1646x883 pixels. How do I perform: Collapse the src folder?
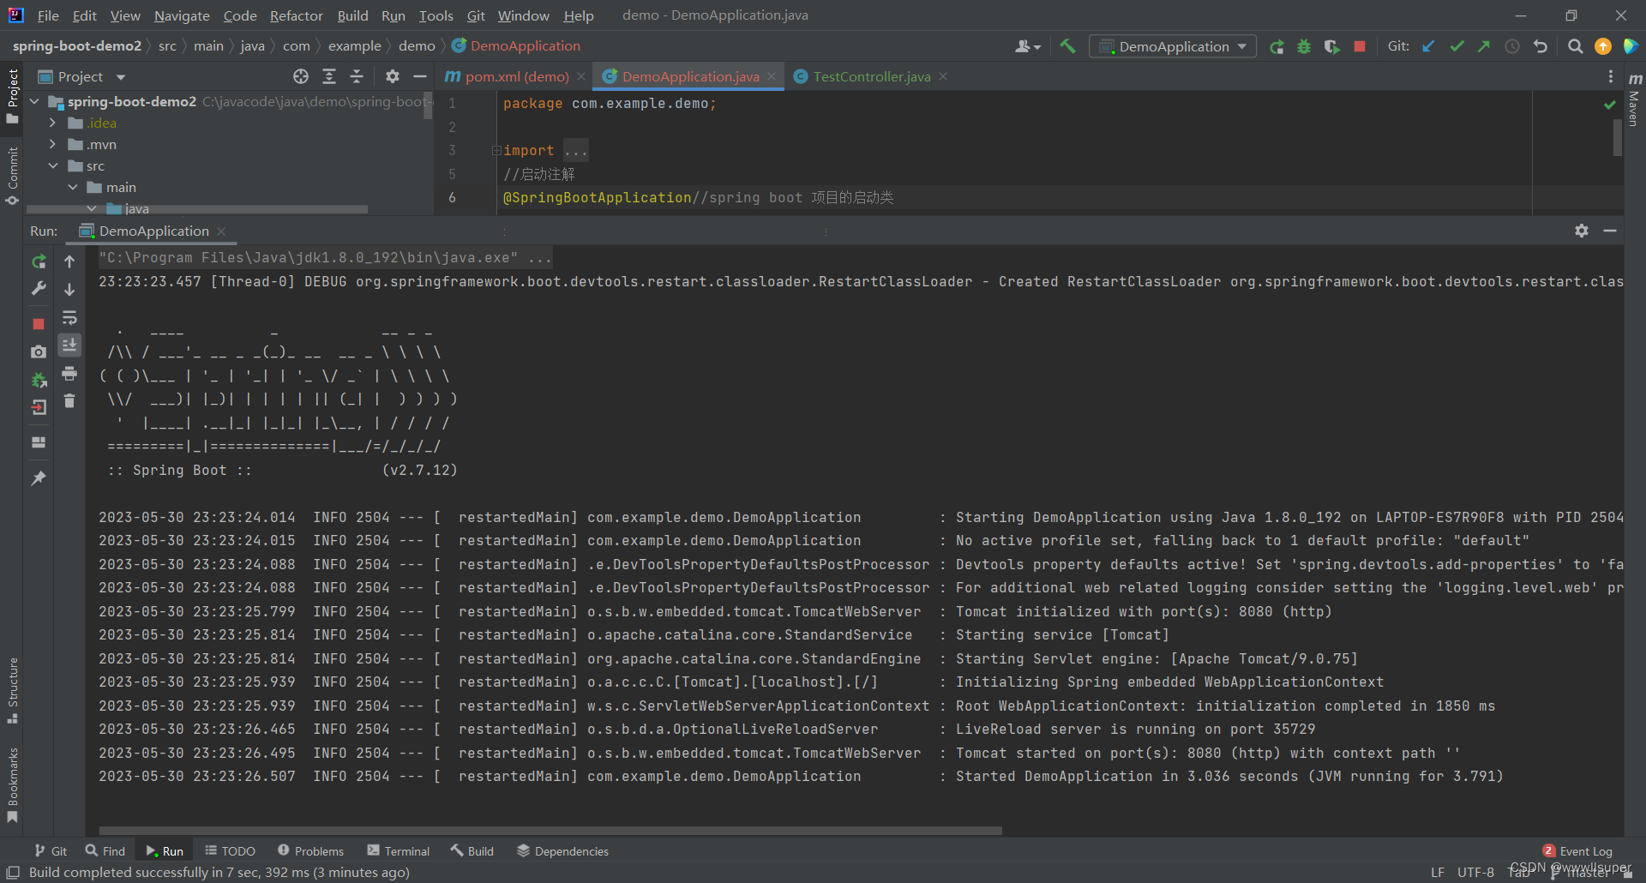pos(52,165)
